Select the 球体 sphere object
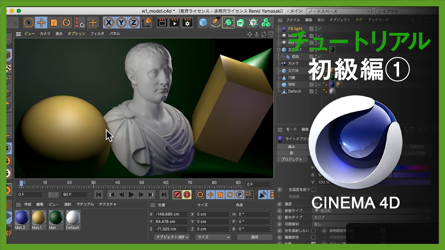Screen dimensions: 445x250 tap(292, 84)
